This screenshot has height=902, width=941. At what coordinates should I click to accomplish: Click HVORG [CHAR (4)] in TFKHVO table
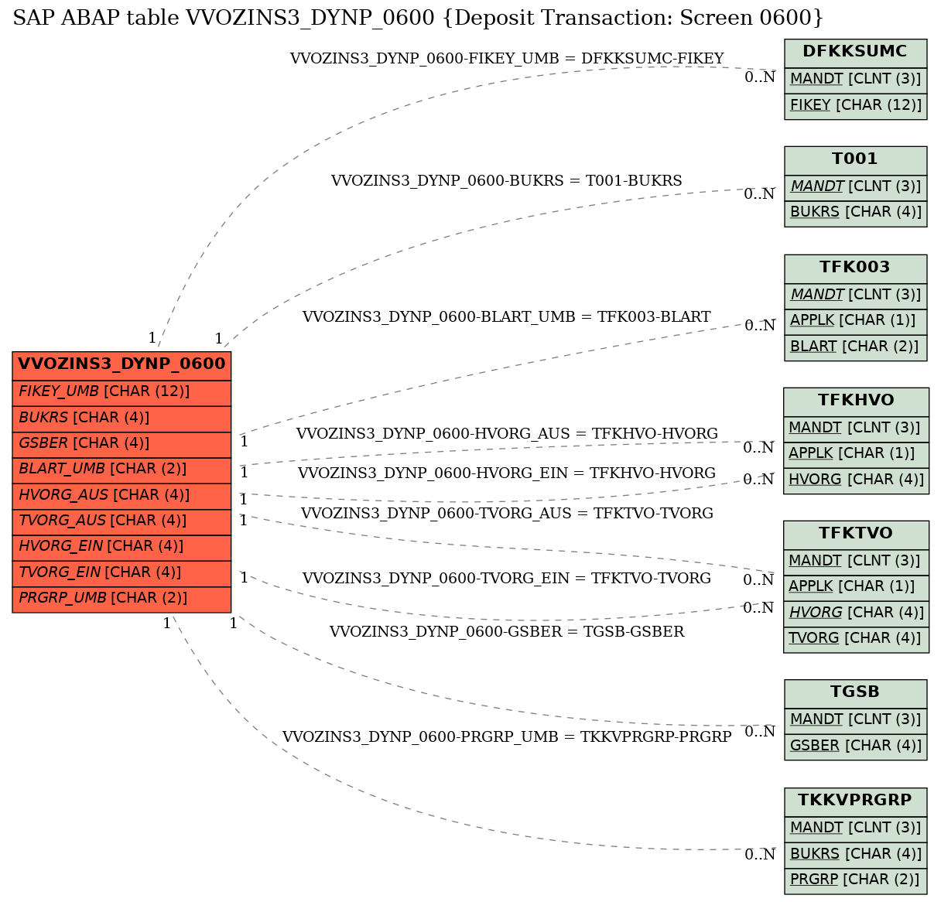click(x=855, y=480)
